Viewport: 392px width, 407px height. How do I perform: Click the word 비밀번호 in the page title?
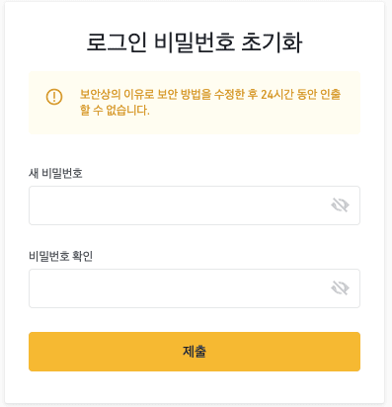tap(195, 42)
